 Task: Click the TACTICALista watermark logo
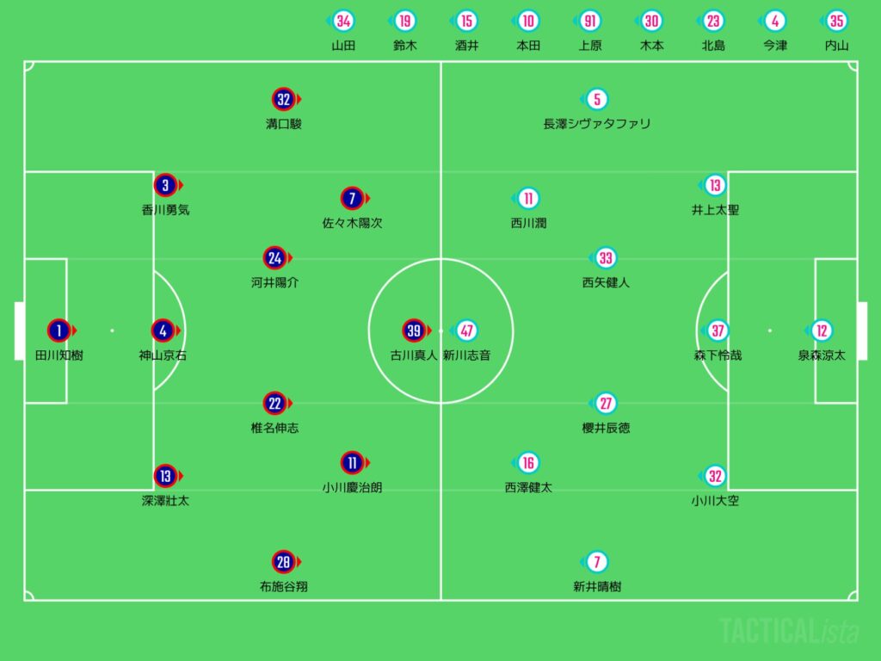[x=789, y=631]
